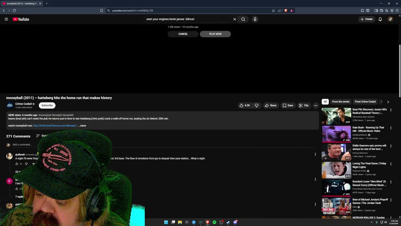Open the account avatar menu
Image resolution: width=401 pixels, height=226 pixels.
(x=390, y=19)
